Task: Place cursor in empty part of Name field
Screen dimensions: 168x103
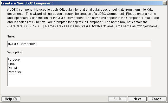Action: 93,44
